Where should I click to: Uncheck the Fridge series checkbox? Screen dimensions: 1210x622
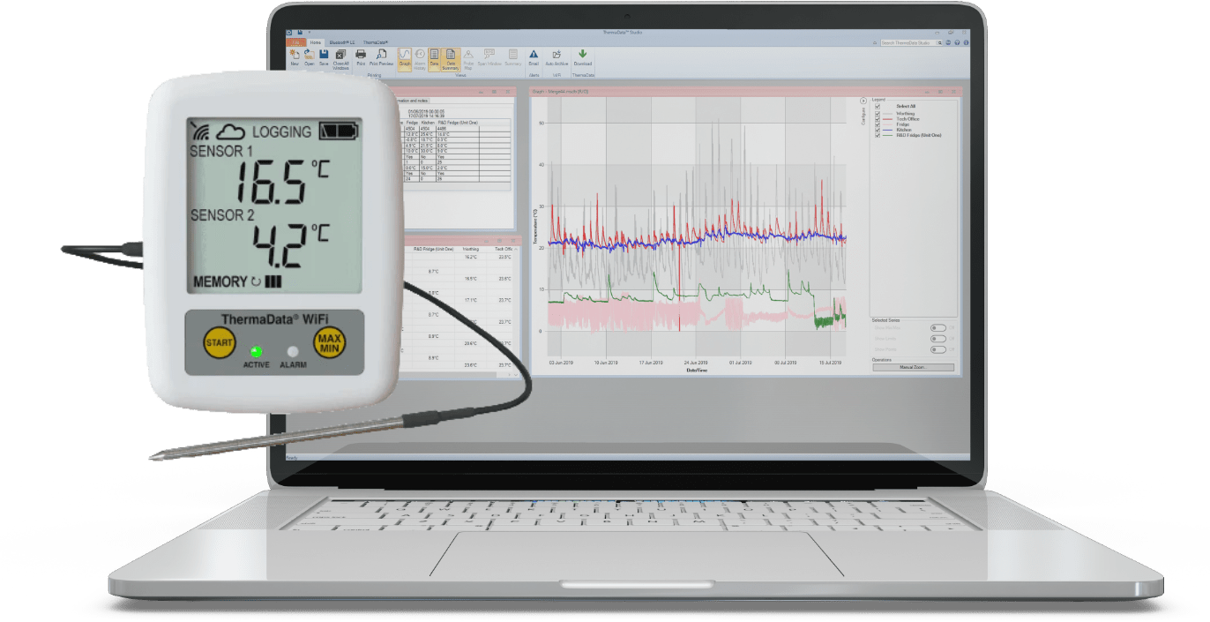pyautogui.click(x=878, y=124)
